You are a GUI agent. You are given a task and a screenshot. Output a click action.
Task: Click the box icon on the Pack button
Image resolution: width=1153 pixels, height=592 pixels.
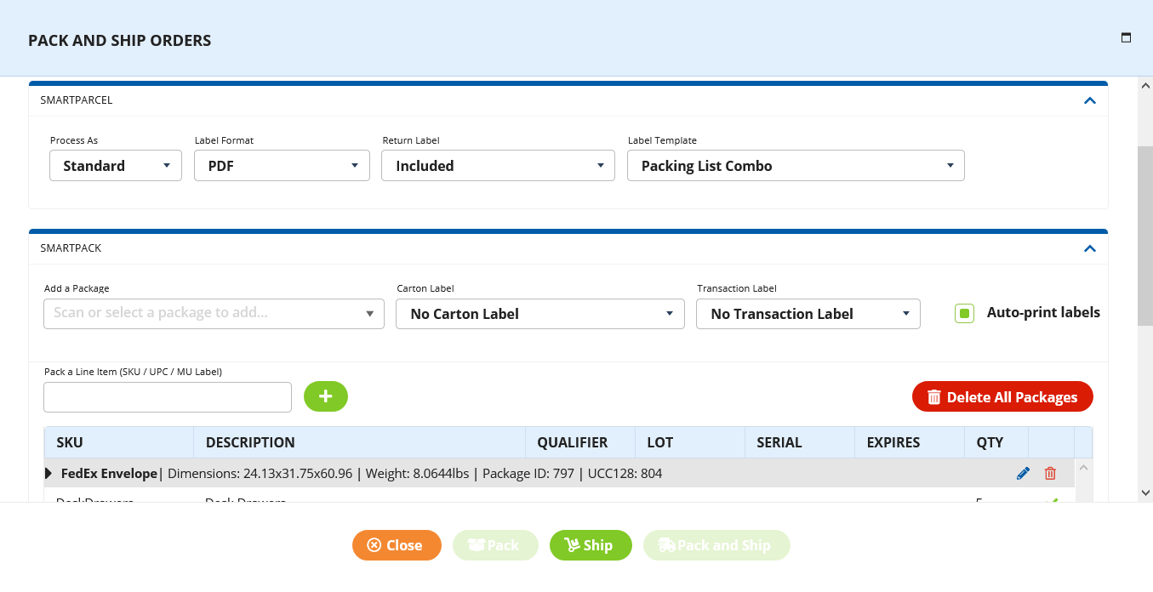click(477, 545)
